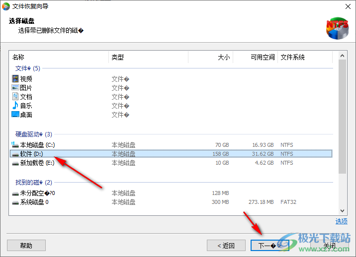Close the wizard with the X button
This screenshot has width=356, height=257.
[x=348, y=6]
